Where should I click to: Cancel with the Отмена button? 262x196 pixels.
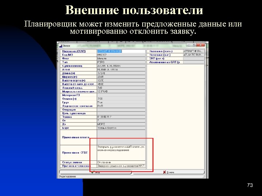pyautogui.click(x=168, y=172)
